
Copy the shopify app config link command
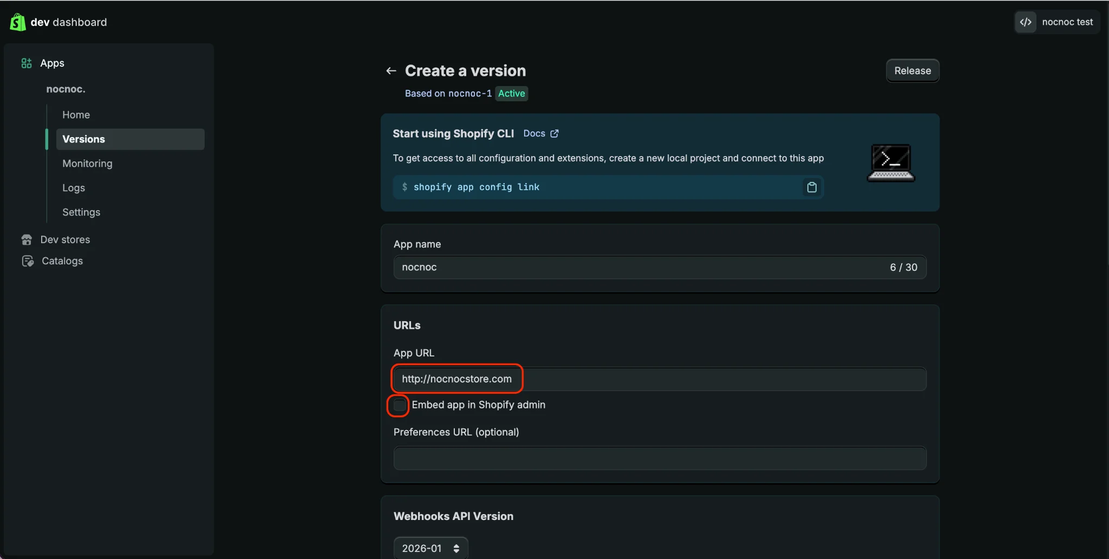click(812, 187)
